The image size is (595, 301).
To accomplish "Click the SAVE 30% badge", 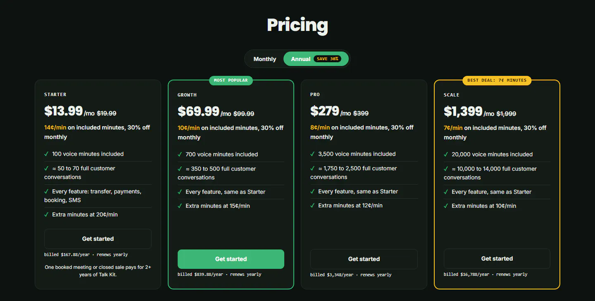I will (327, 59).
